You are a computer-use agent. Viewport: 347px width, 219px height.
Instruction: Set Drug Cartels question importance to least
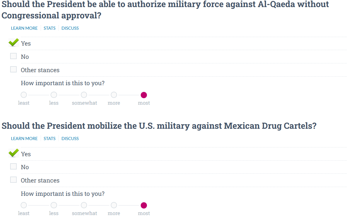[24, 205]
